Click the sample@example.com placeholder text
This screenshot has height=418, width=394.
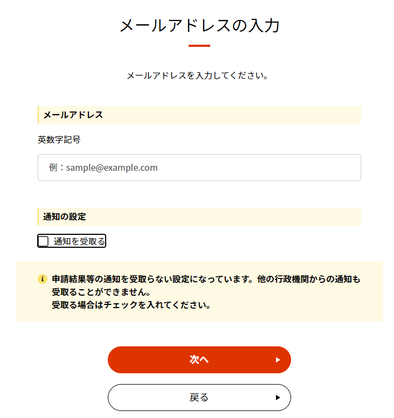[x=112, y=168]
